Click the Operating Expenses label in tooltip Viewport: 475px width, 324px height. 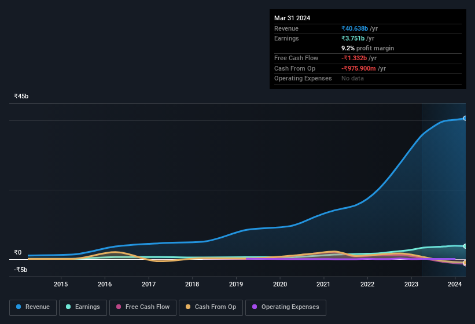pyautogui.click(x=303, y=78)
